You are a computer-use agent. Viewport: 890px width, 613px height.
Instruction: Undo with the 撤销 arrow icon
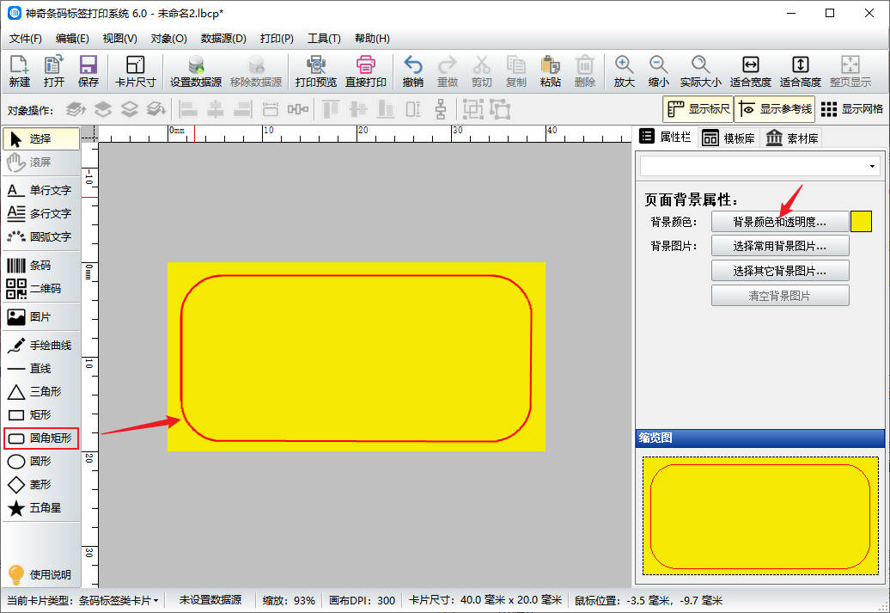coord(412,70)
